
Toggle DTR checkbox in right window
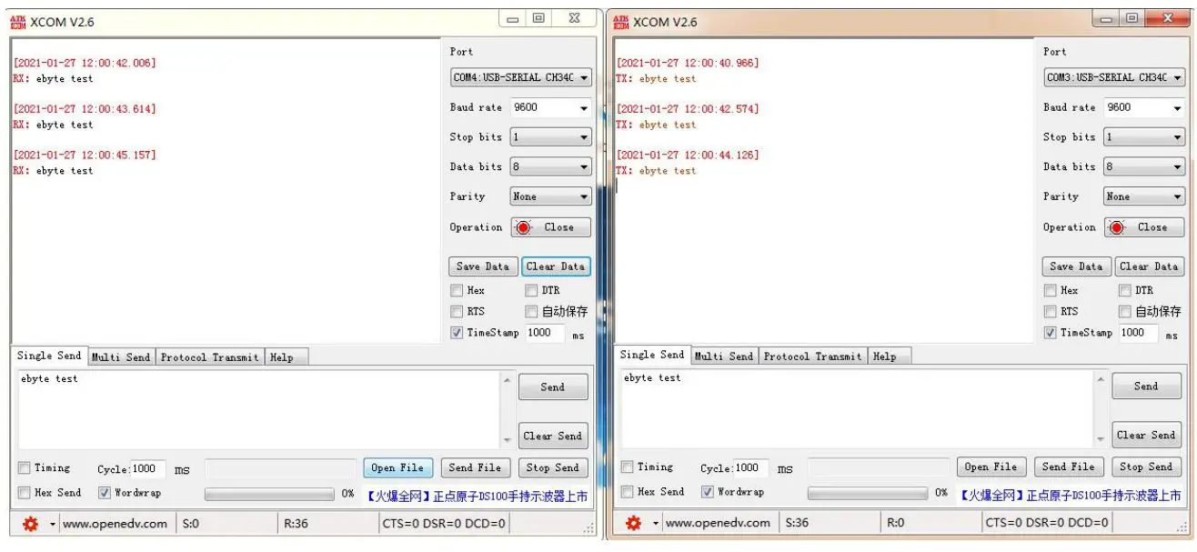(1125, 291)
